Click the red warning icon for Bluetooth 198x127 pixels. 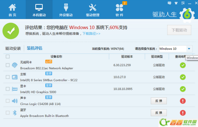point(183,113)
